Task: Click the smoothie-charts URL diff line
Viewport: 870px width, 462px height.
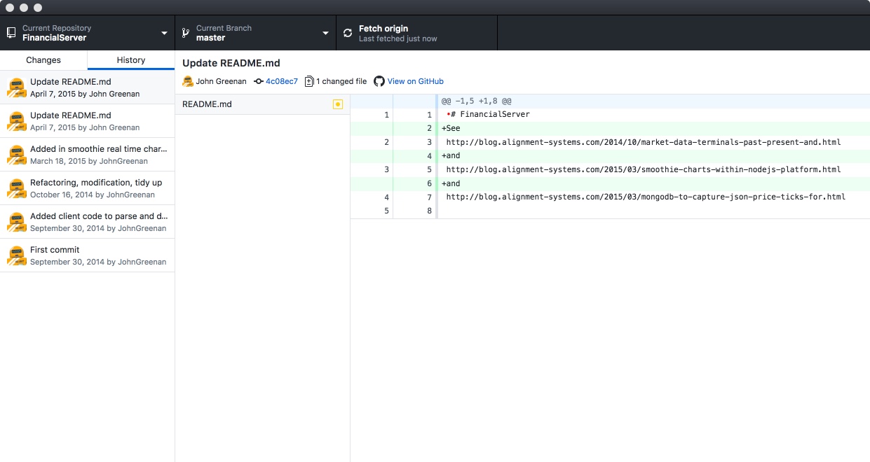Action: click(610, 169)
